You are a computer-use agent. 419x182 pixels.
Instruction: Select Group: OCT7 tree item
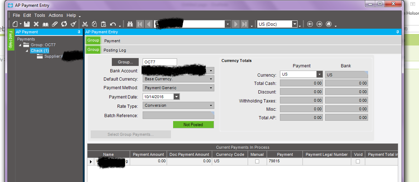[x=43, y=45]
